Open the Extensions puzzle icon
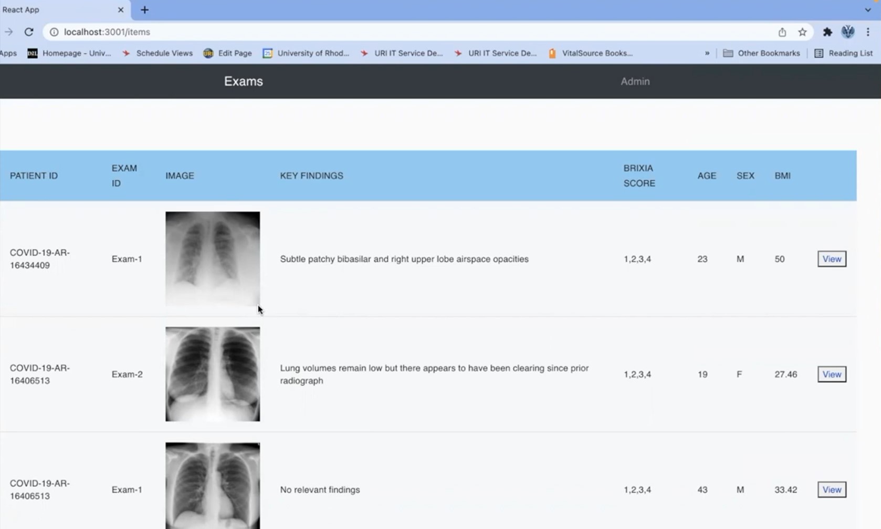 pos(827,32)
